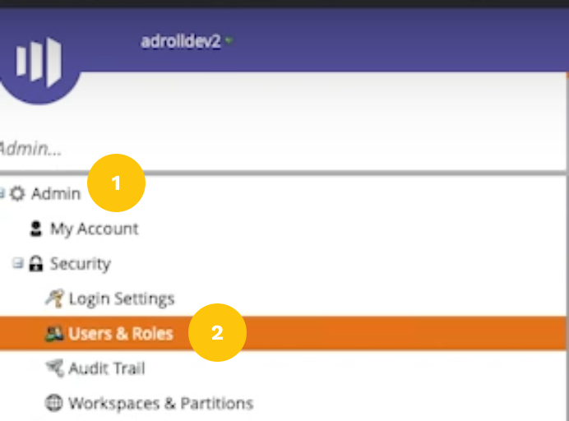The height and width of the screenshot is (421, 569).
Task: Click the Login Settings keys icon
Action: [54, 298]
